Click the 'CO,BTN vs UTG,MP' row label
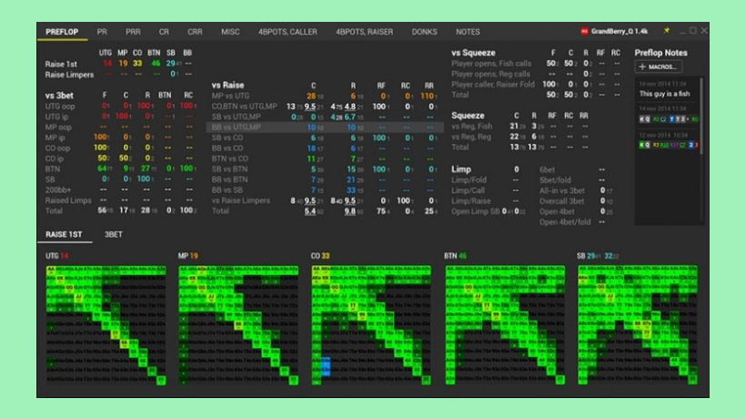Screen dimensions: 746x419 (x=244, y=107)
